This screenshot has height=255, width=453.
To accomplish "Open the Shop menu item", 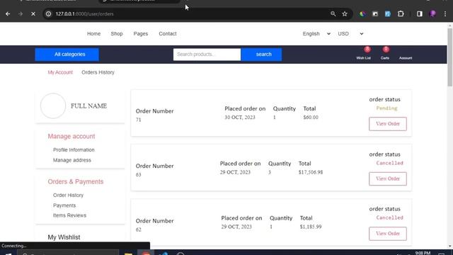I will tap(117, 34).
